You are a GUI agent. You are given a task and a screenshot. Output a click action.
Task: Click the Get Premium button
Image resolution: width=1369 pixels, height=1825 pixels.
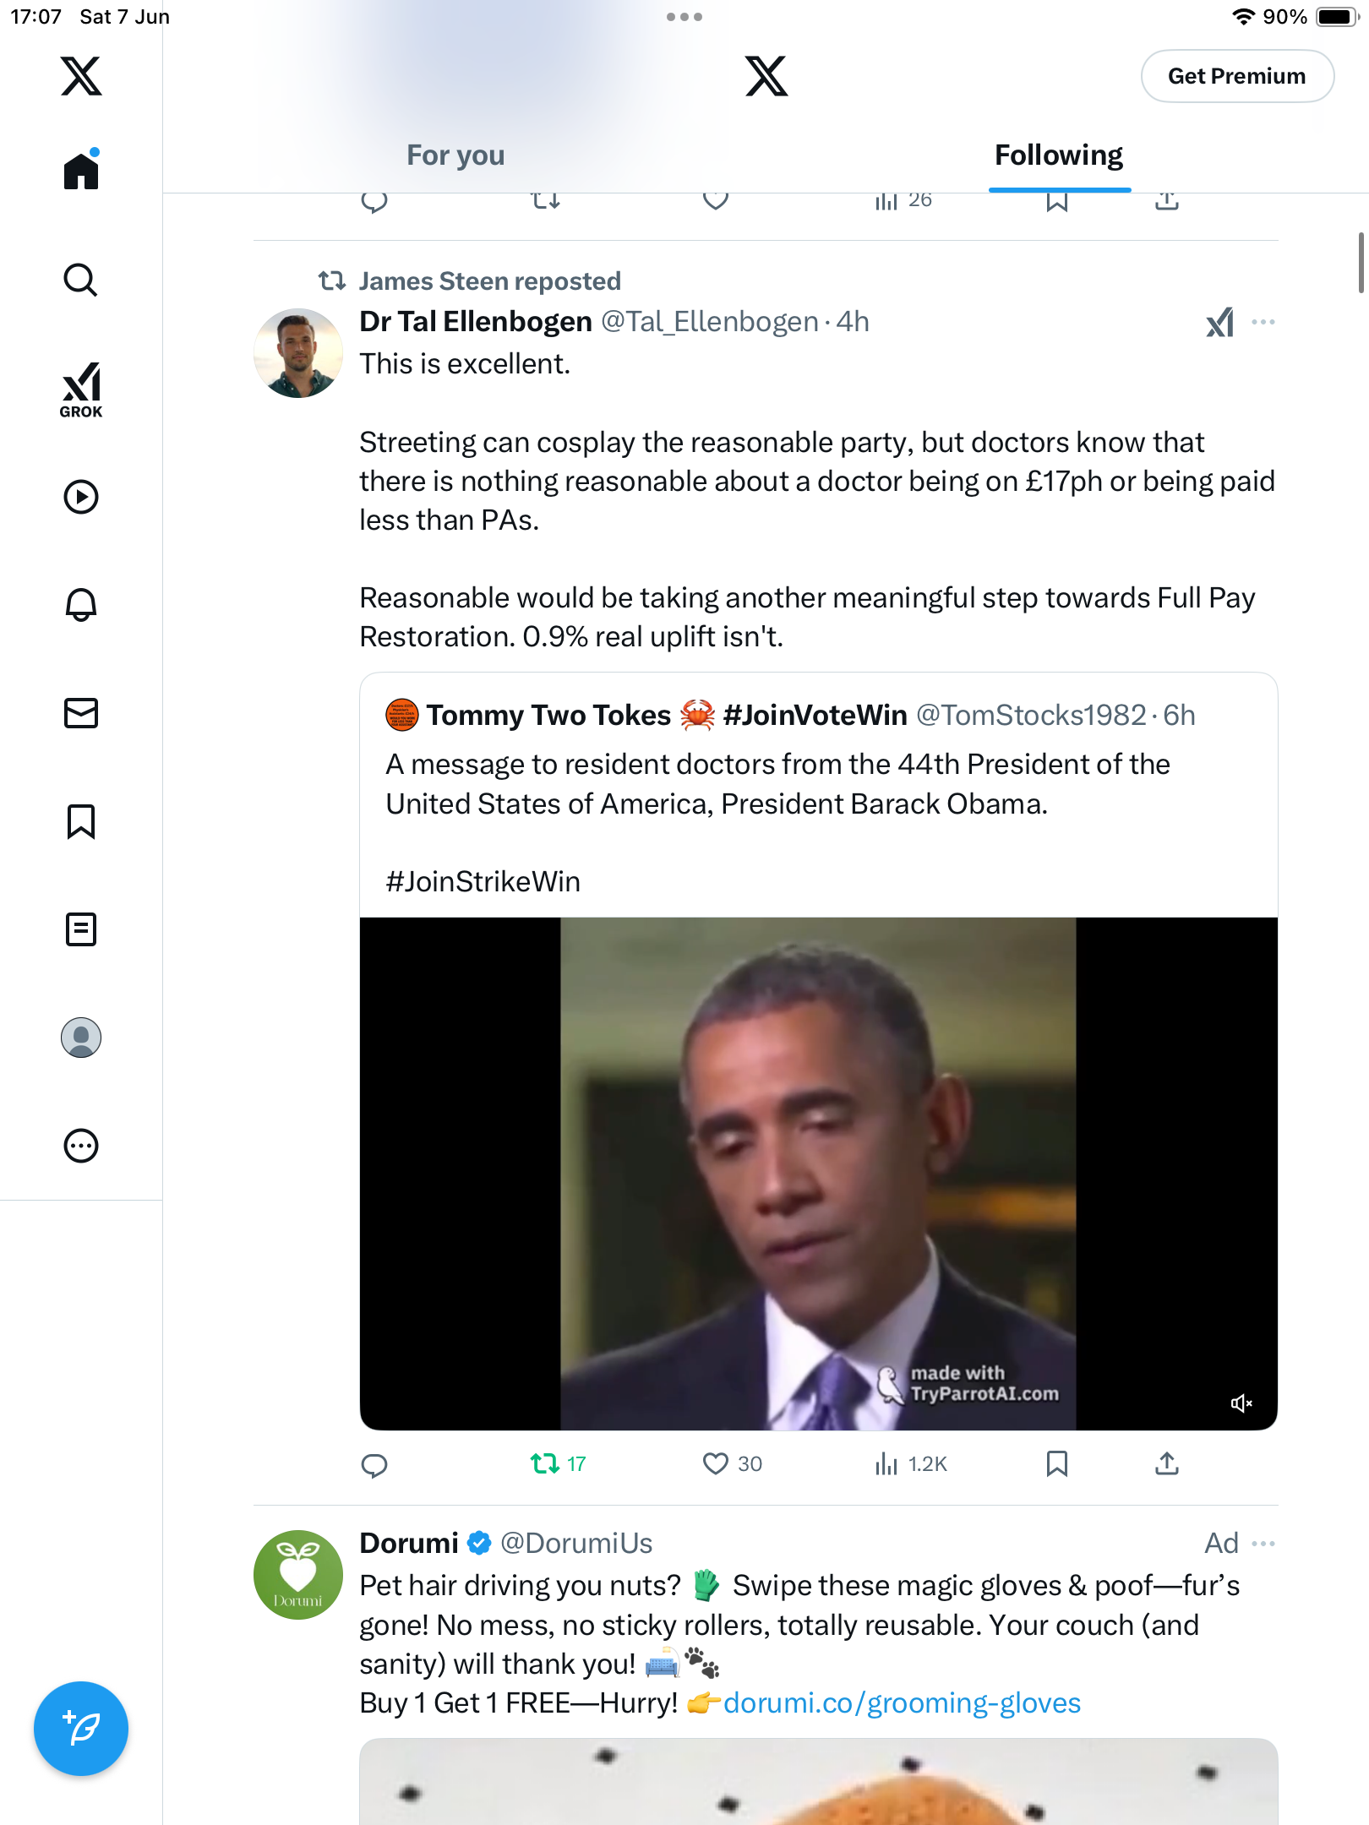(x=1237, y=76)
